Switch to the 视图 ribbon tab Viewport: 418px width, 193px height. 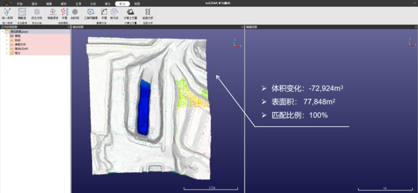pyautogui.click(x=136, y=3)
